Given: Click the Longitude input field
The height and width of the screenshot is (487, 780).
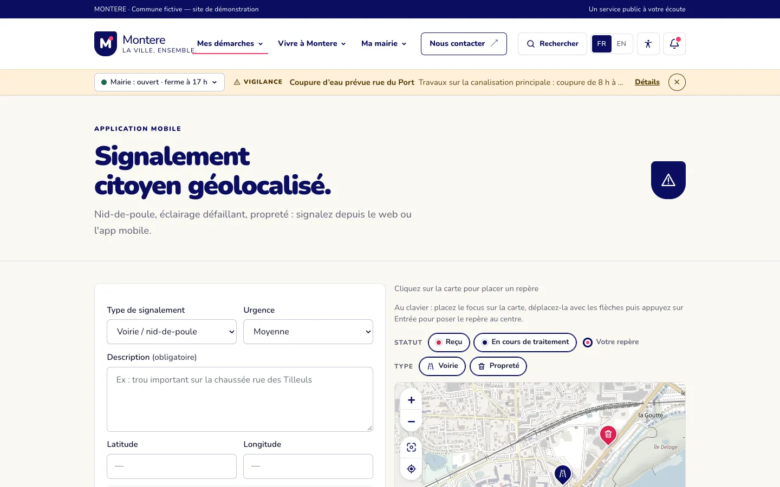Looking at the screenshot, I should pos(308,466).
